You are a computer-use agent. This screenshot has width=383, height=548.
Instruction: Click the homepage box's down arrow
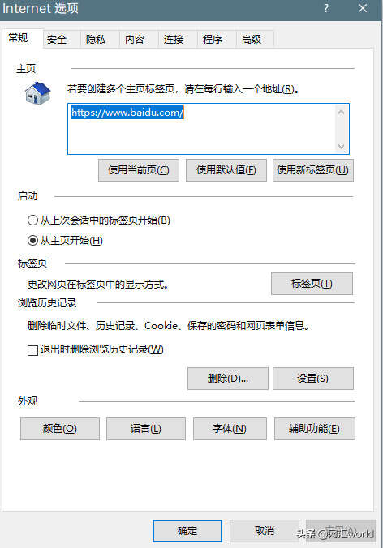pos(341,147)
